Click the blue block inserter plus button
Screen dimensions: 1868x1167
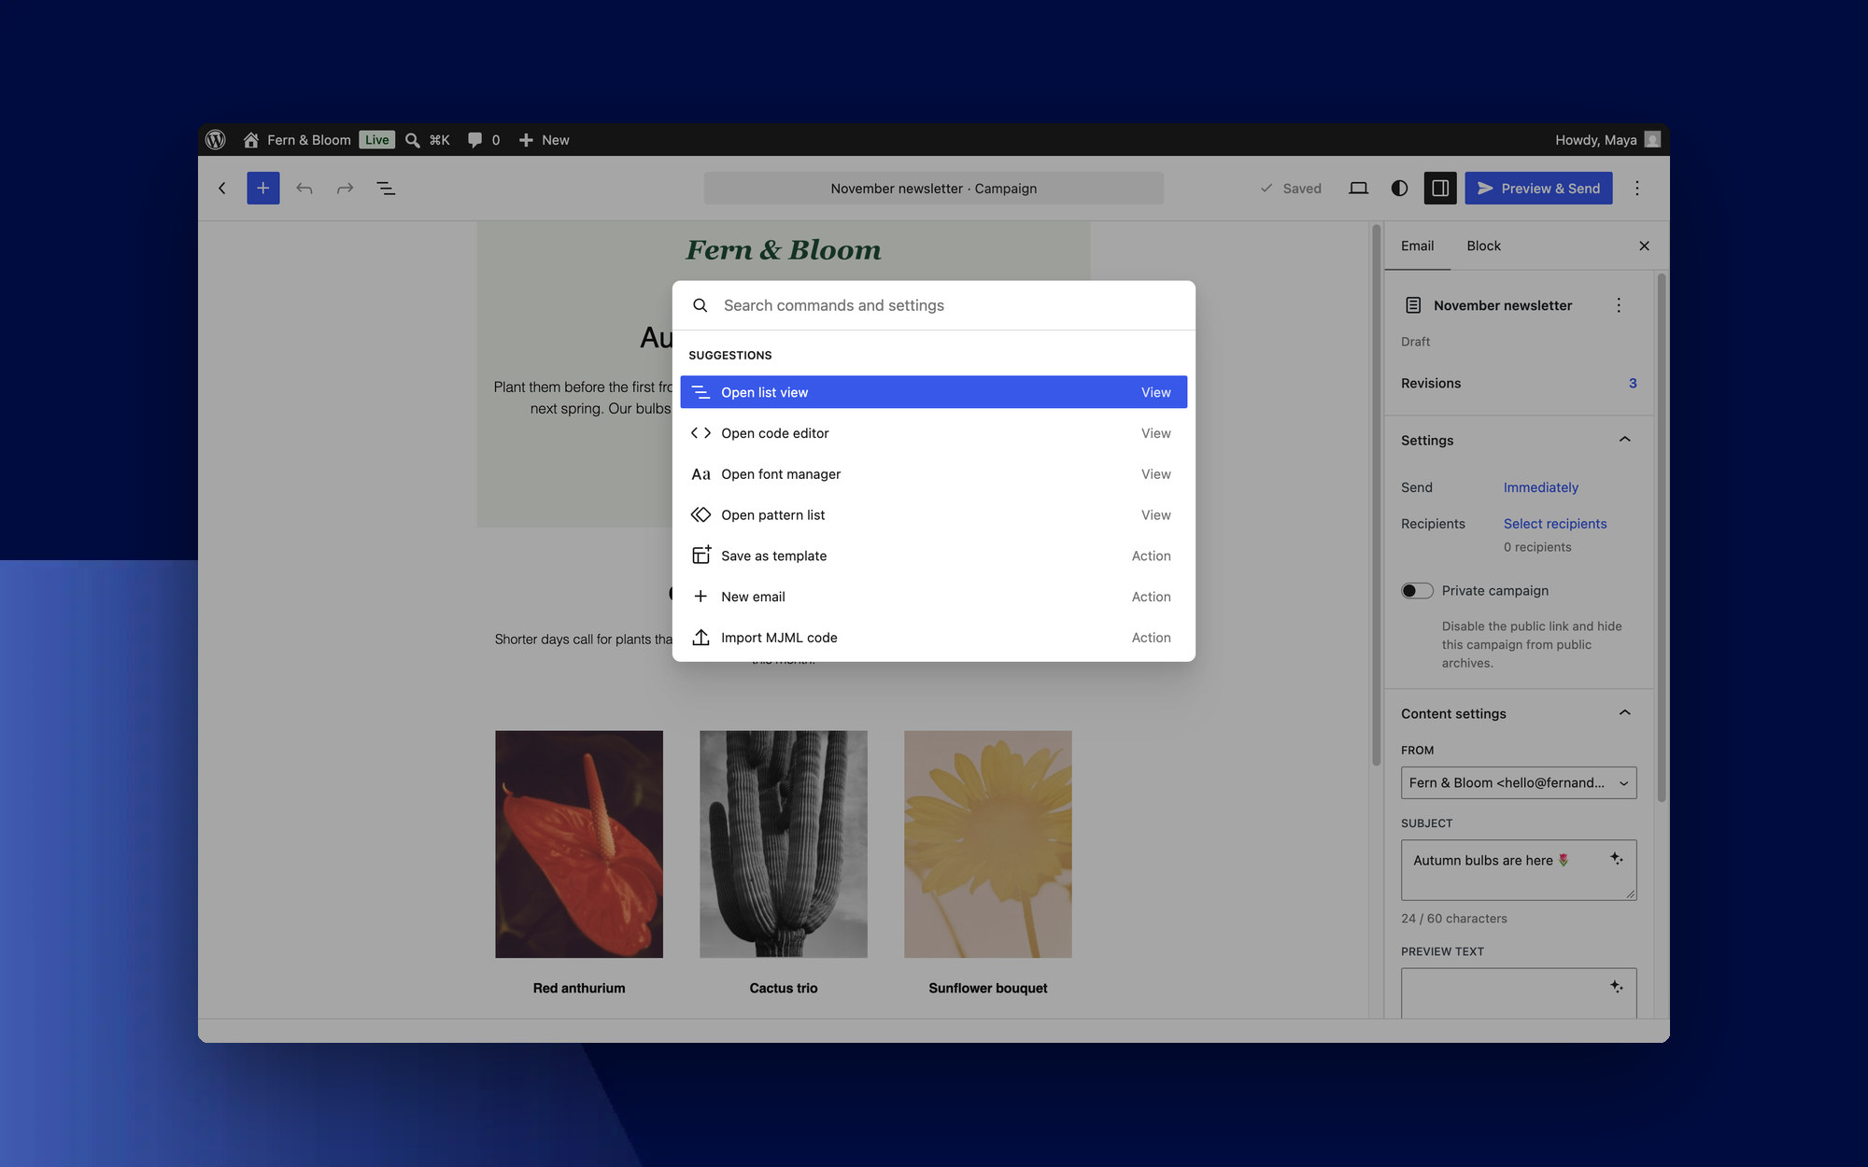pyautogui.click(x=262, y=189)
